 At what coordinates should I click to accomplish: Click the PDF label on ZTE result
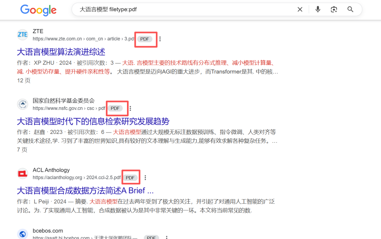(x=145, y=39)
